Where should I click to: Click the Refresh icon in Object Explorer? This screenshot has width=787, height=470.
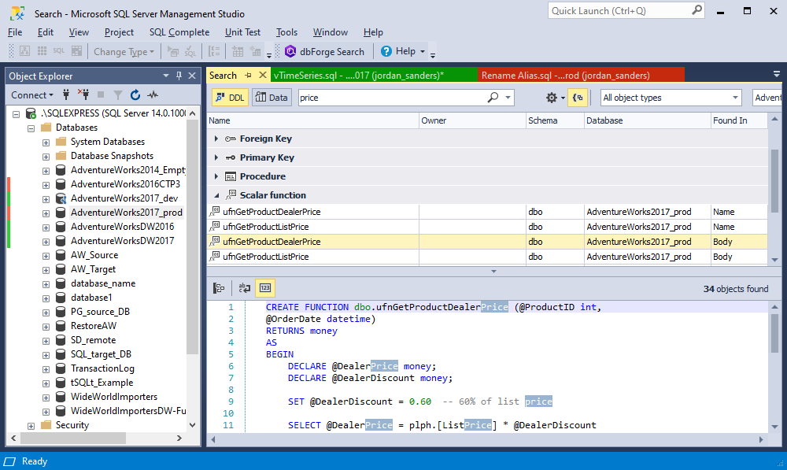[135, 95]
